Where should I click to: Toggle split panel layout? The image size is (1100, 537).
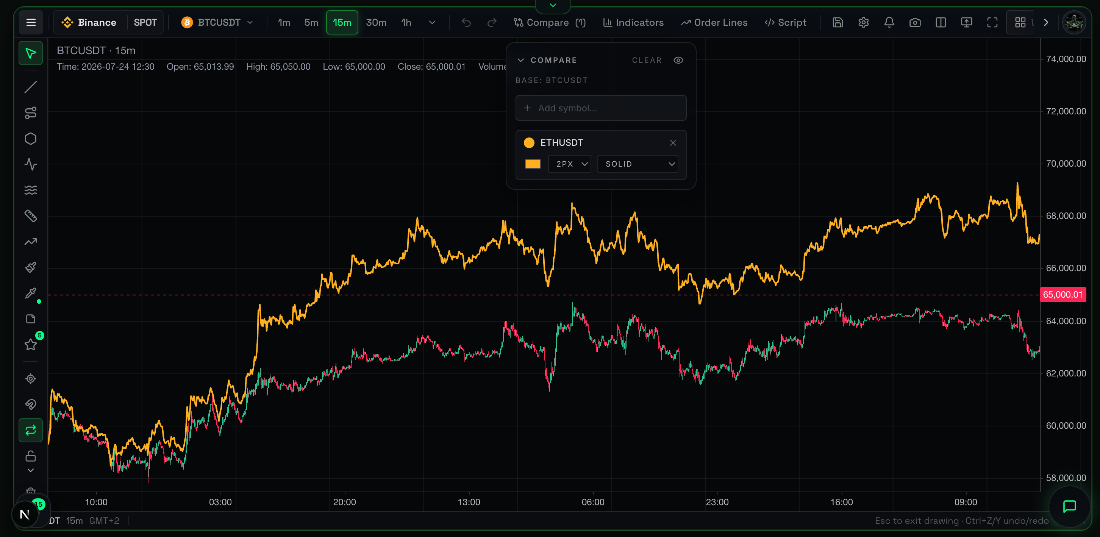coord(941,23)
